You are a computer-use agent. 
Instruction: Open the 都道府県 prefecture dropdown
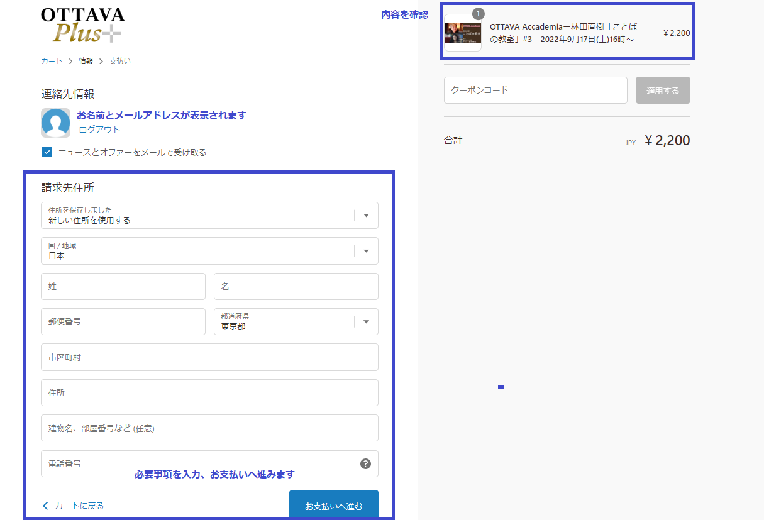click(296, 322)
